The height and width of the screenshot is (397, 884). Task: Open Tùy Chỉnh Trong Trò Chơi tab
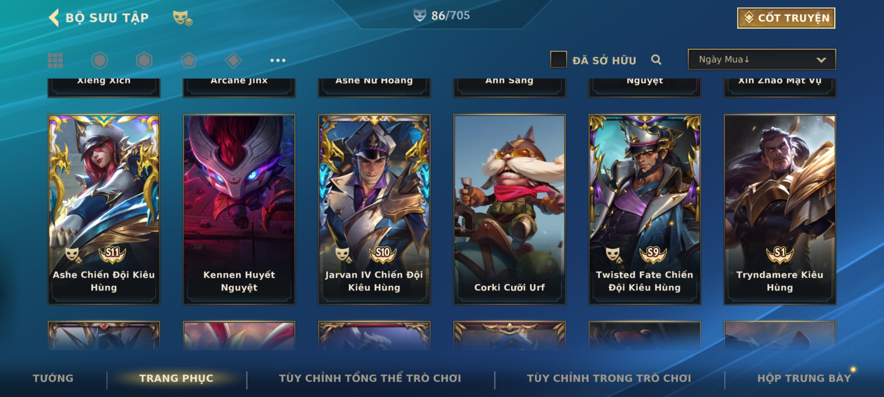pos(609,378)
